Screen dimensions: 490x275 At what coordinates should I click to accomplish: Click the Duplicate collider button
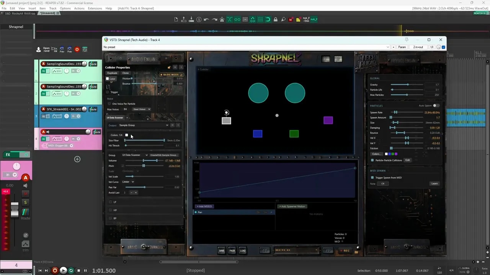tap(112, 73)
